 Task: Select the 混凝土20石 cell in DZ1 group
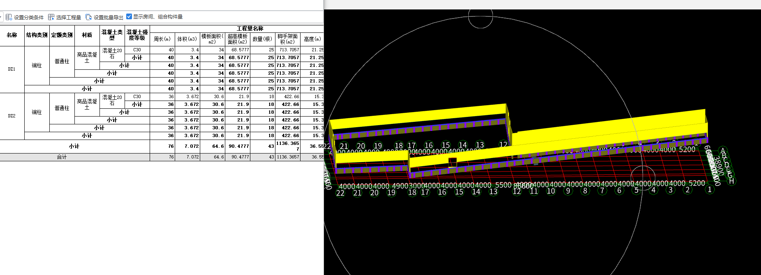112,54
